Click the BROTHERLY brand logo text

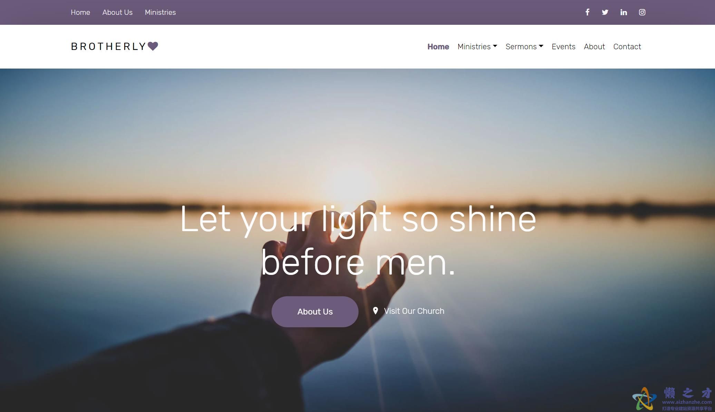pos(109,47)
